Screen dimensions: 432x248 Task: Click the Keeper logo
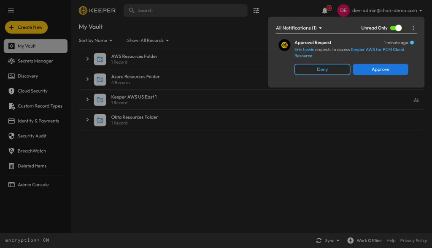97,11
